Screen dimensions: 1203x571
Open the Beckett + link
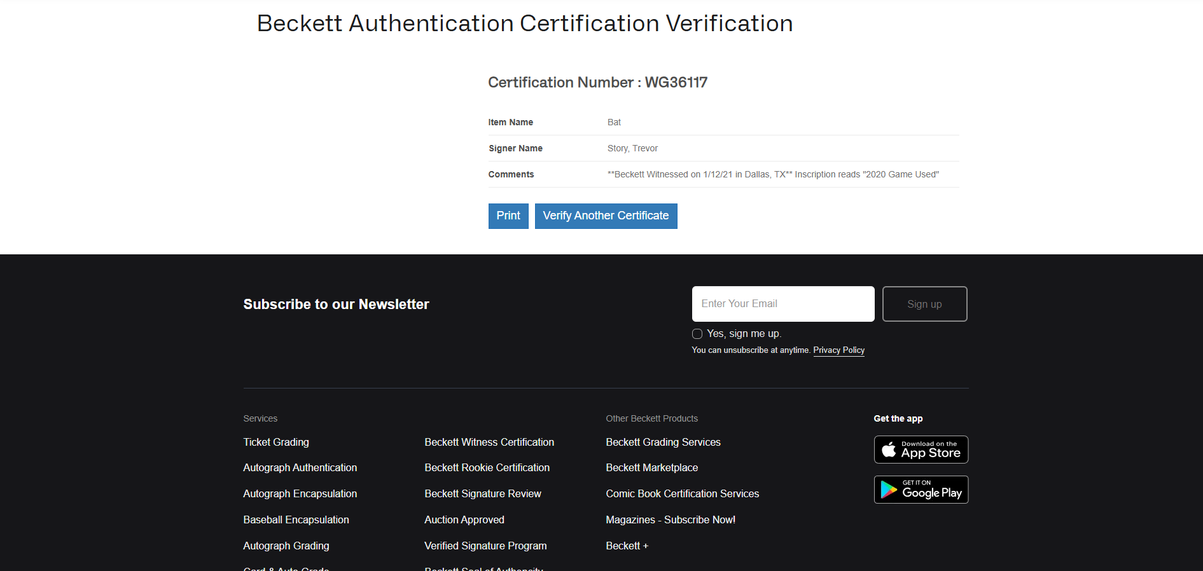(x=627, y=546)
